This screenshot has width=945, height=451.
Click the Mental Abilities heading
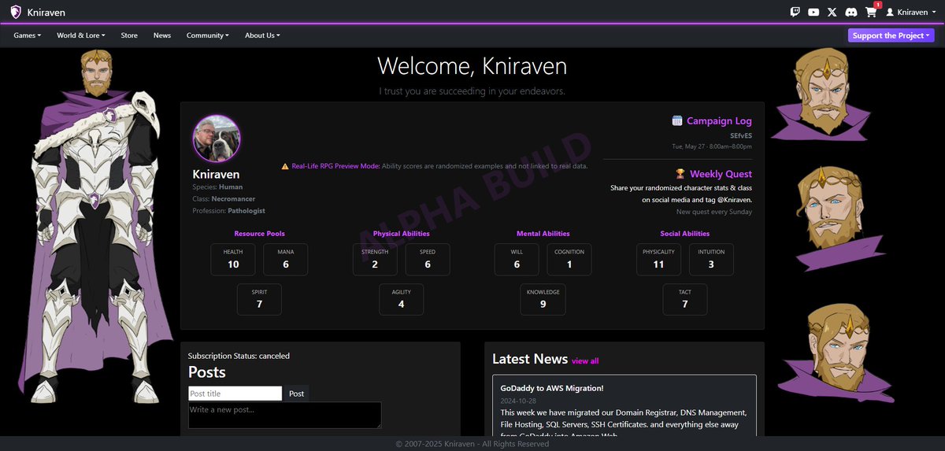click(543, 234)
